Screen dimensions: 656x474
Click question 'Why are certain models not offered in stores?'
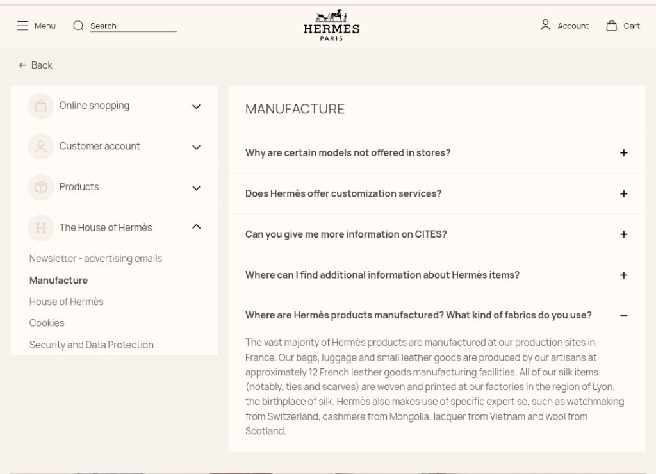(x=348, y=152)
